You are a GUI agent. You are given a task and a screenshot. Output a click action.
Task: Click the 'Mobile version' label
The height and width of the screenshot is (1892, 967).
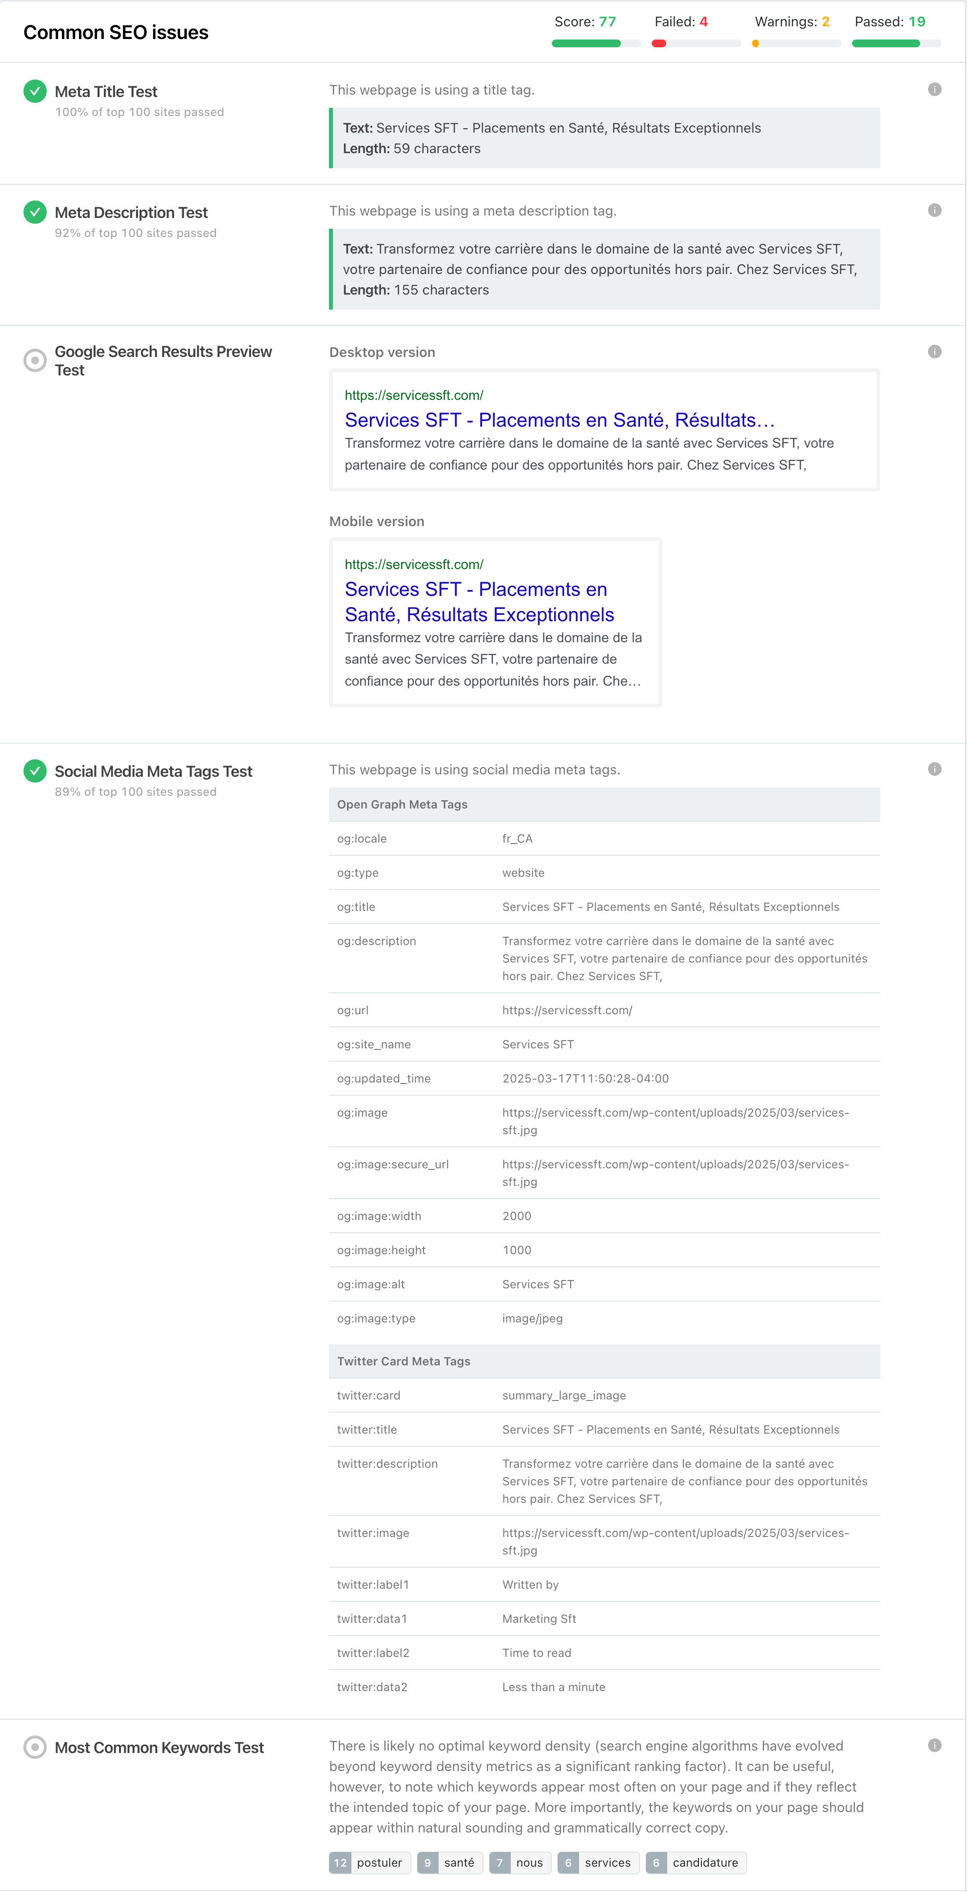pyautogui.click(x=377, y=521)
